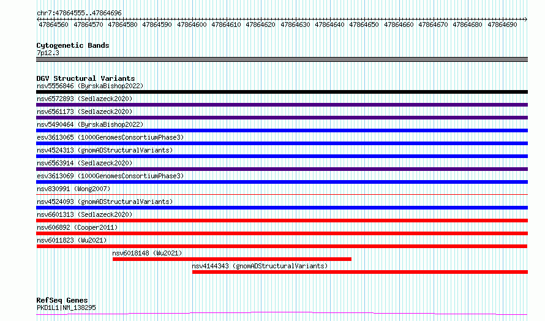This screenshot has width=545, height=321.
Task: Click nsv5490464 (ByrskaBishop2022) label
Action: point(90,124)
